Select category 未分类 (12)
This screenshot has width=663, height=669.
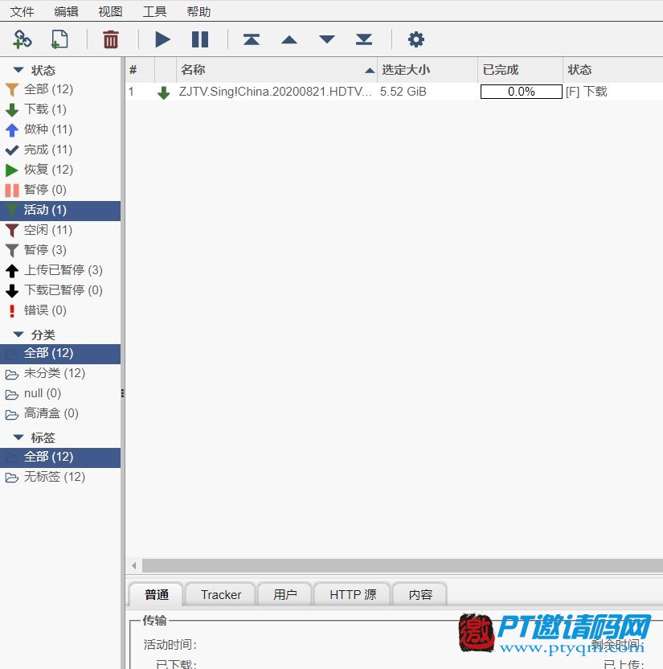60,373
